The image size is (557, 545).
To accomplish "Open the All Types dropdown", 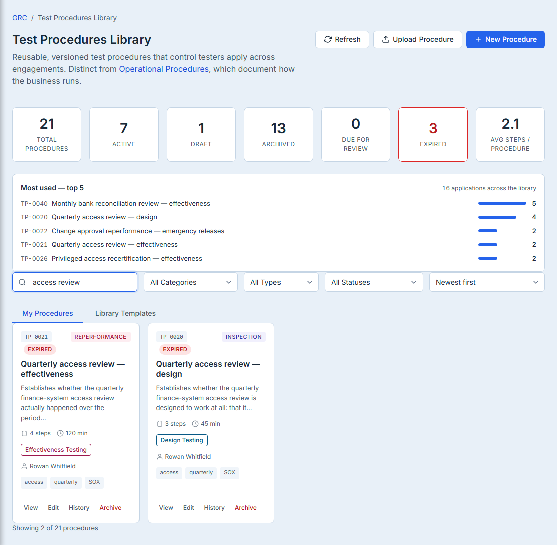I will tap(281, 282).
